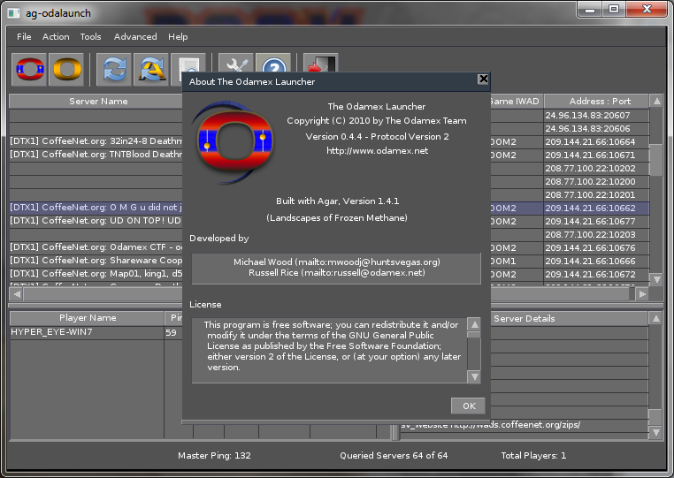The width and height of the screenshot is (674, 478).
Task: Click the gold Odamex quick launch icon
Action: point(66,69)
